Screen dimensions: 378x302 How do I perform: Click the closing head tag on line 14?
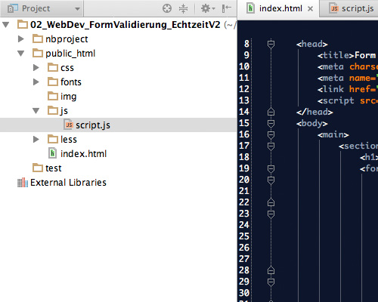point(314,112)
